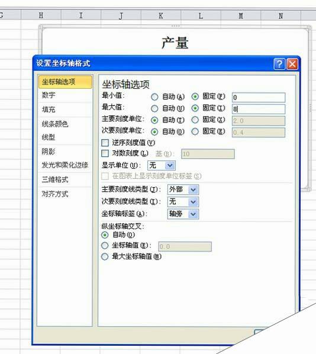Select 固定 radio for 最大值
The image size is (316, 354).
pos(195,108)
